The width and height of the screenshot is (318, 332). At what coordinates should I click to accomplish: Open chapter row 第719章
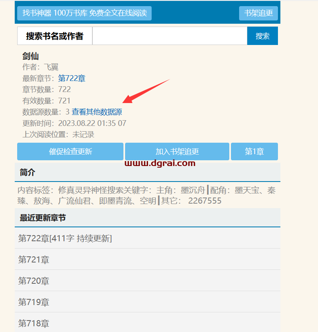[x=148, y=302]
